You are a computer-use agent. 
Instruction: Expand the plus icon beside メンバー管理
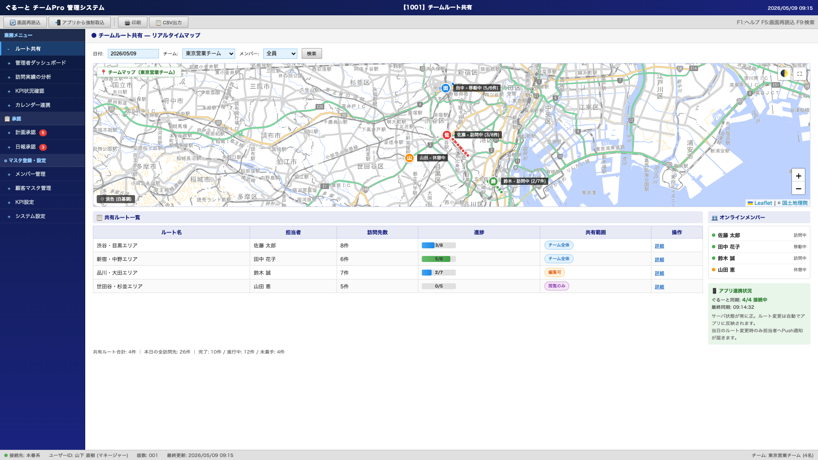(x=9, y=175)
